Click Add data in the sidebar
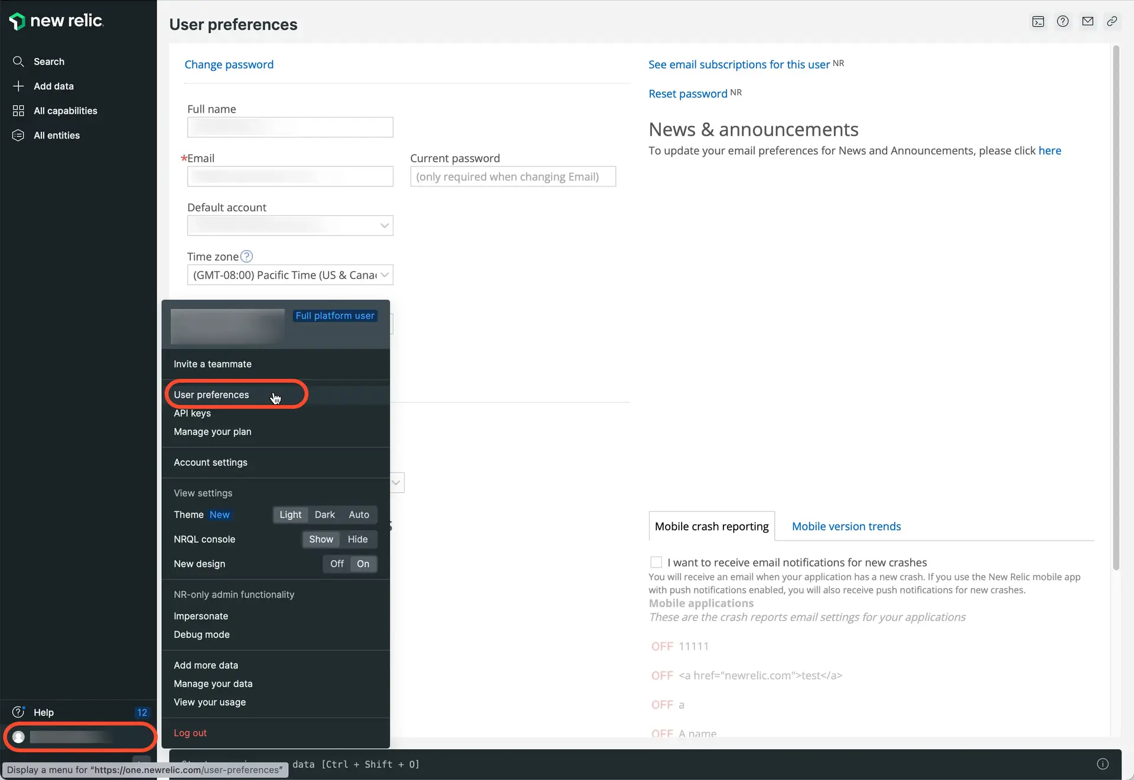The height and width of the screenshot is (780, 1134). tap(54, 86)
